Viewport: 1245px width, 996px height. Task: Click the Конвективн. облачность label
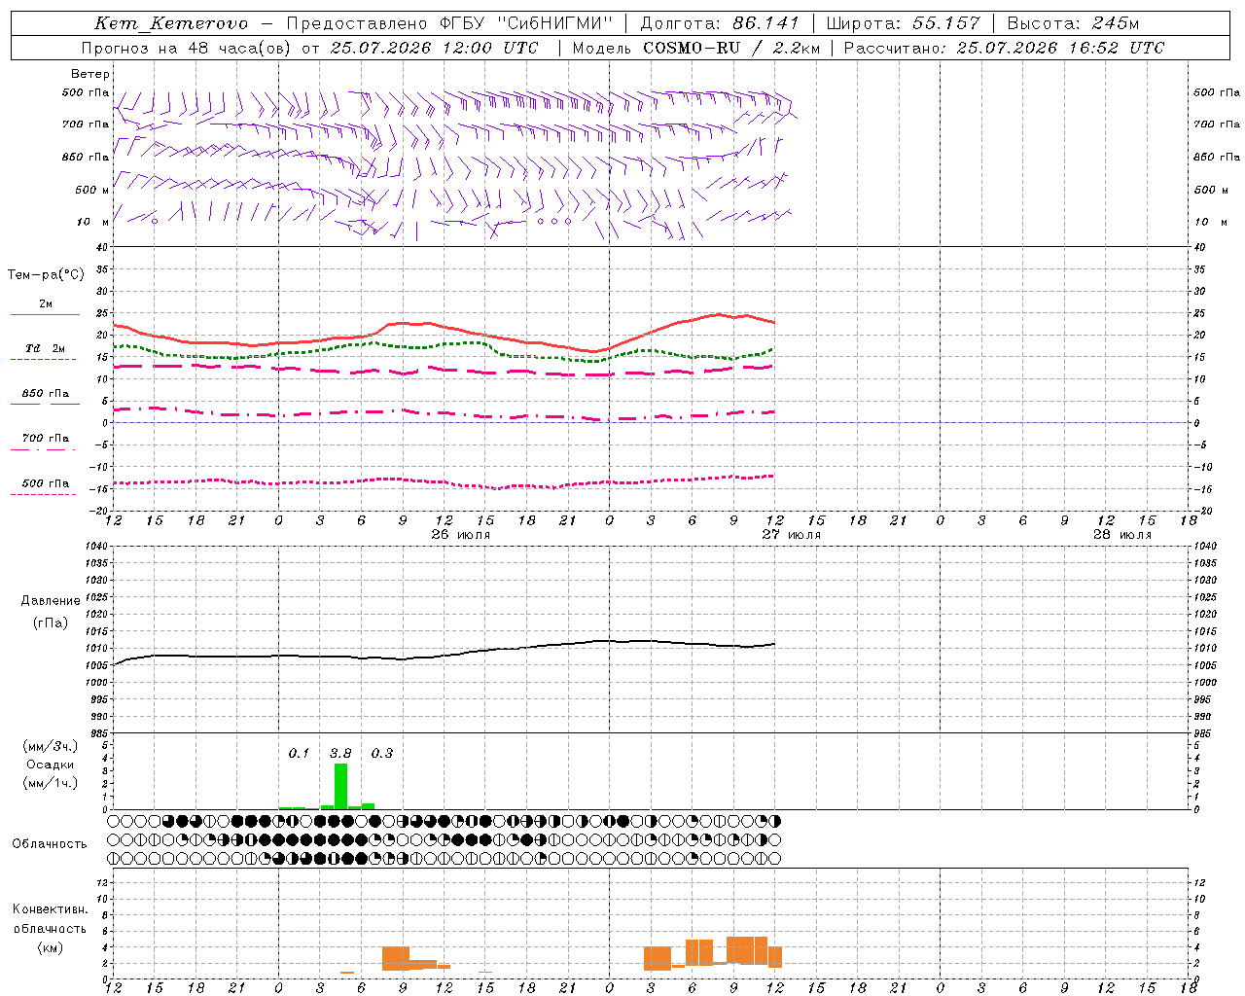(50, 928)
